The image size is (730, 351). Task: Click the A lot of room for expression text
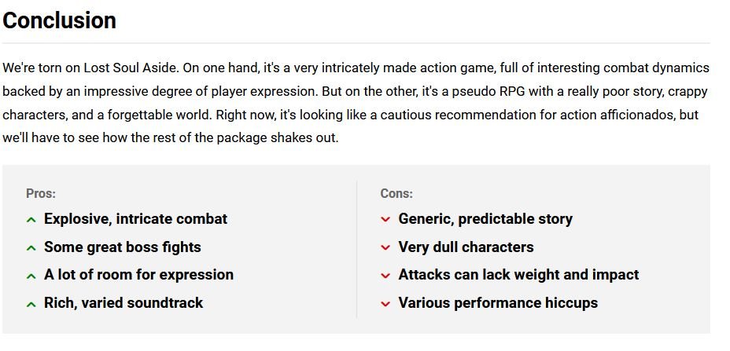[x=138, y=275]
